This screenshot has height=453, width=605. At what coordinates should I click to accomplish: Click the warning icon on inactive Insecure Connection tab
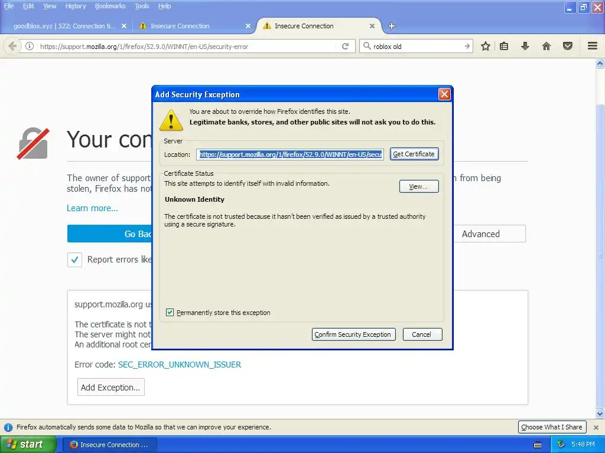click(143, 26)
